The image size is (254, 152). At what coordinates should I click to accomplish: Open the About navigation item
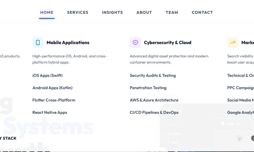144,12
